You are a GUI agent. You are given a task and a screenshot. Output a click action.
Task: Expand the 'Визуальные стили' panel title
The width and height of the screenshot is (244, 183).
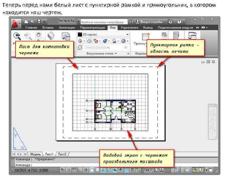101,54
